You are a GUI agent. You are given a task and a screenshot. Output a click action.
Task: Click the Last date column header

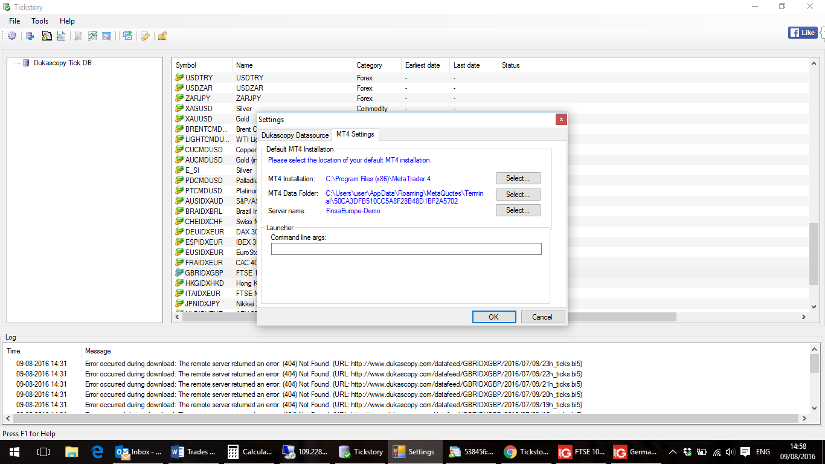point(474,65)
